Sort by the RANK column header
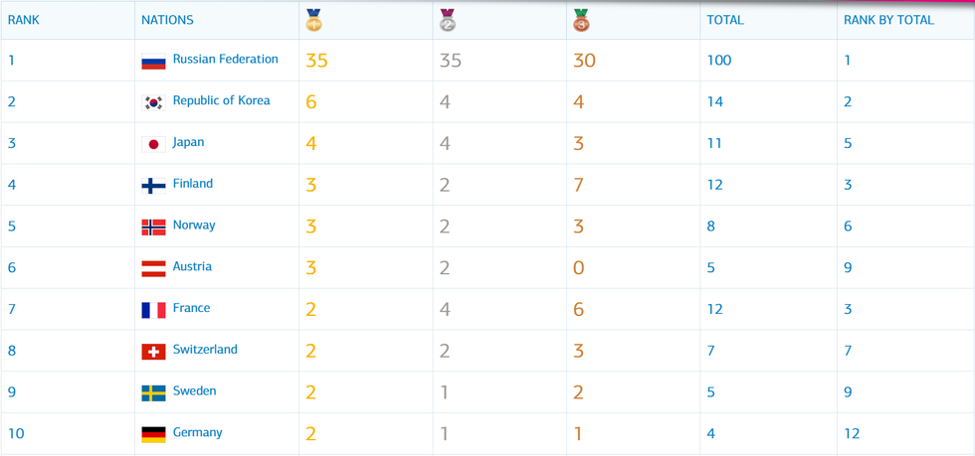The width and height of the screenshot is (975, 456). [24, 20]
